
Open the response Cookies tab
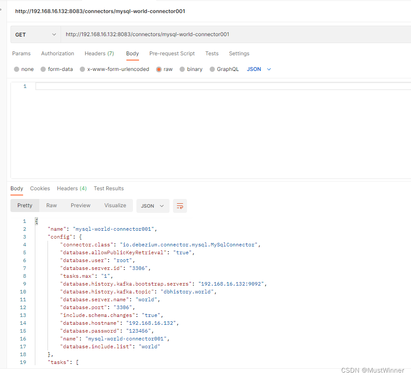[40, 188]
